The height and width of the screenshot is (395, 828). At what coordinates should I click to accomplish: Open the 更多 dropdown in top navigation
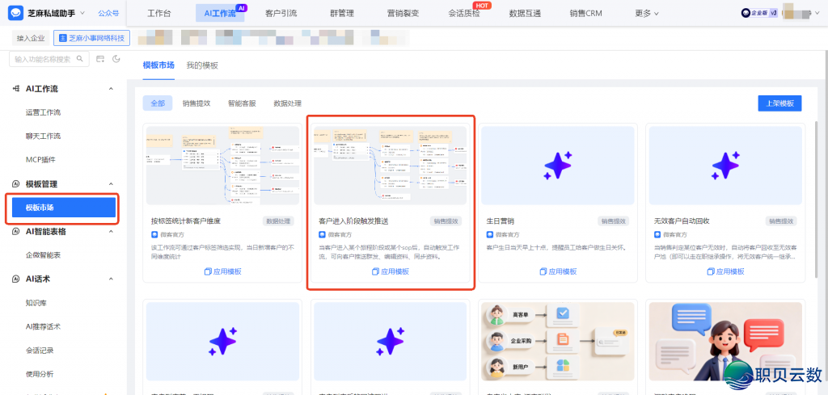point(647,13)
